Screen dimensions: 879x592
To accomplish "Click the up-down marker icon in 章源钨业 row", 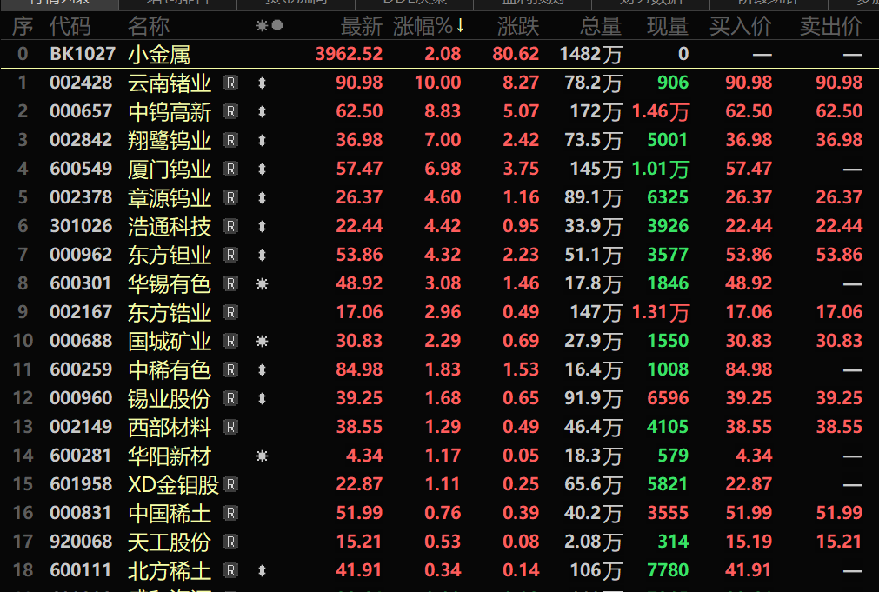I will pos(262,197).
